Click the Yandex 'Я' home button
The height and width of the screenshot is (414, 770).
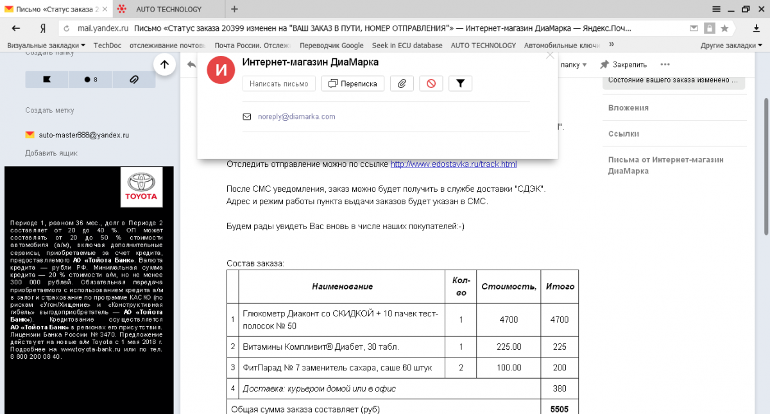point(42,28)
